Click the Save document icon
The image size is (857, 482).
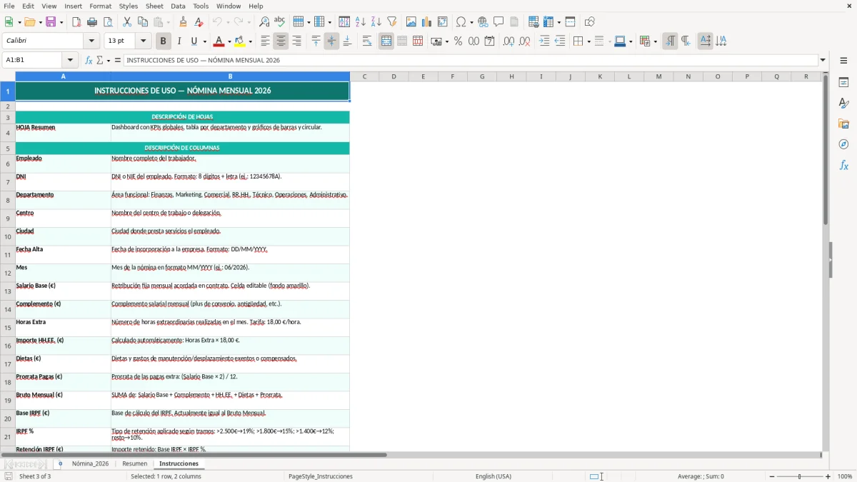coord(51,22)
